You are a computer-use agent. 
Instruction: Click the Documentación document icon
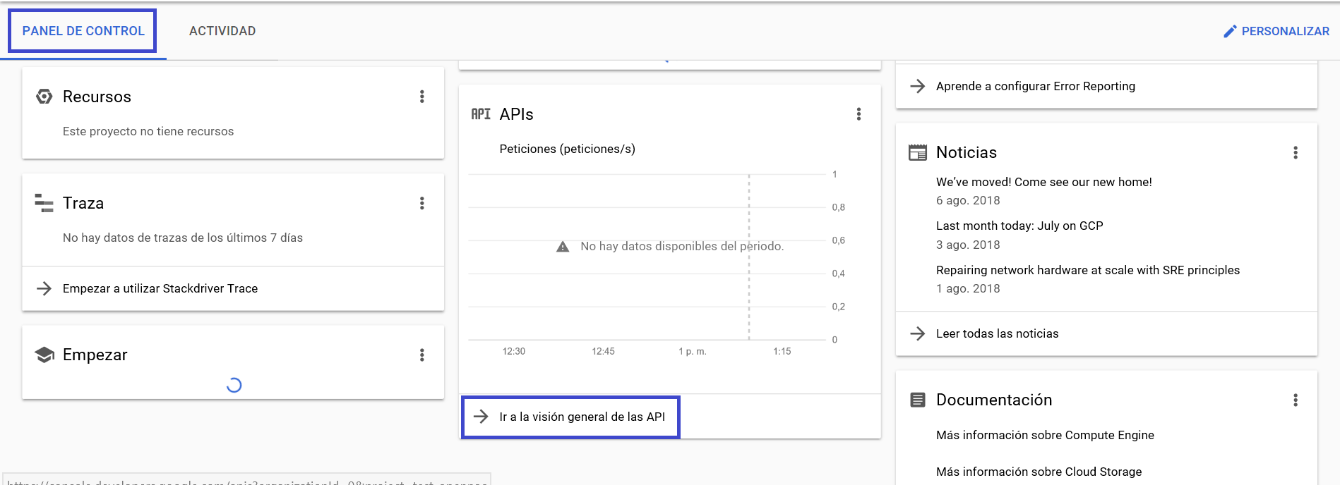[x=918, y=400]
